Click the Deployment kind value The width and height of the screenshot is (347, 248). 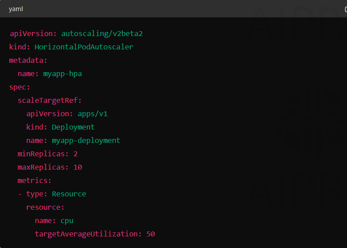(x=73, y=127)
